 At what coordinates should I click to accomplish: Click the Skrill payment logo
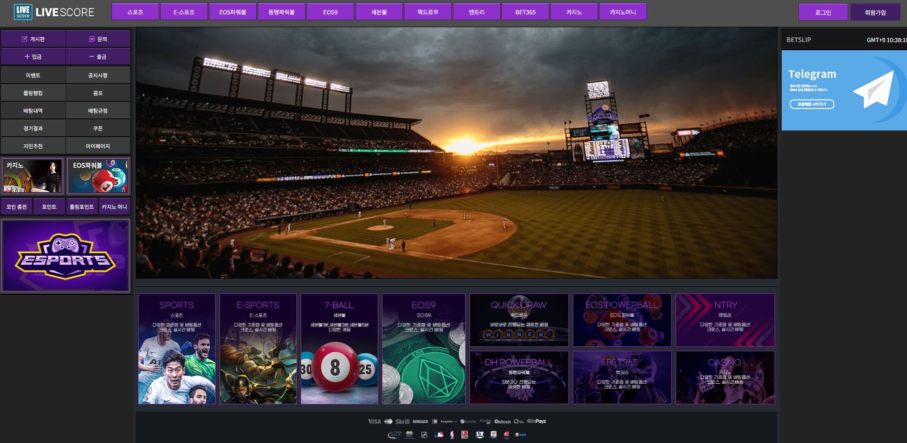coord(403,421)
